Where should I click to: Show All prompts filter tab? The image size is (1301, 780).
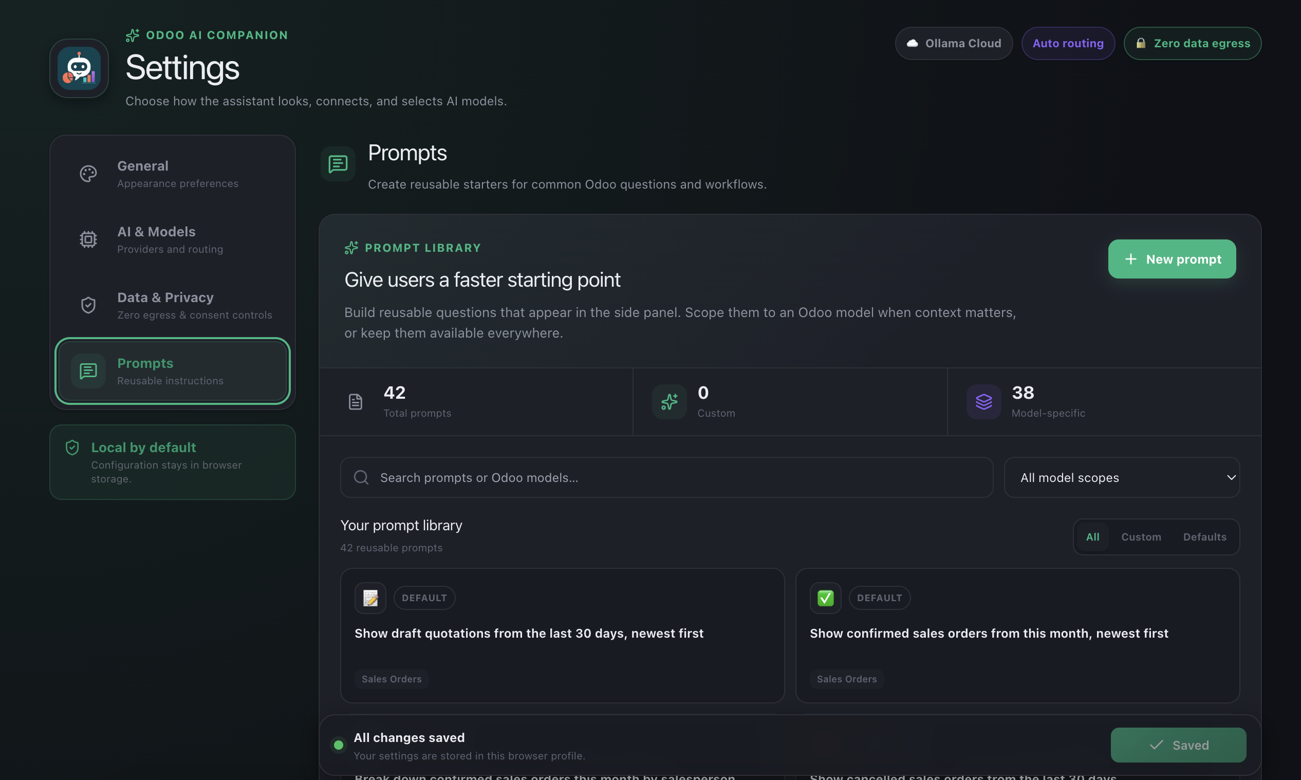[1092, 536]
